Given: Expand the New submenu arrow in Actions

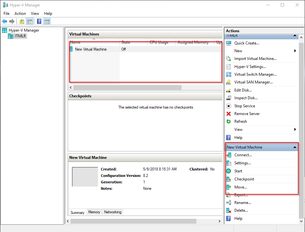Looking at the screenshot, I should (295, 51).
